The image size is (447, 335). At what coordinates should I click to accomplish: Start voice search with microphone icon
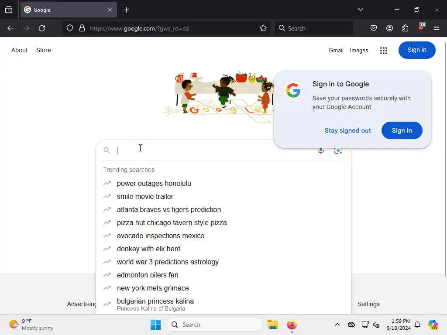(x=321, y=150)
